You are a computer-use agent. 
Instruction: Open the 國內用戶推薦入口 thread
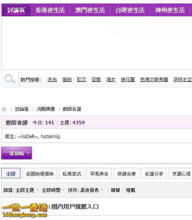(75, 206)
